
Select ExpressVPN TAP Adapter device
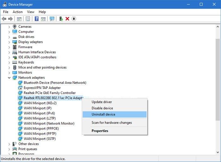(42, 88)
